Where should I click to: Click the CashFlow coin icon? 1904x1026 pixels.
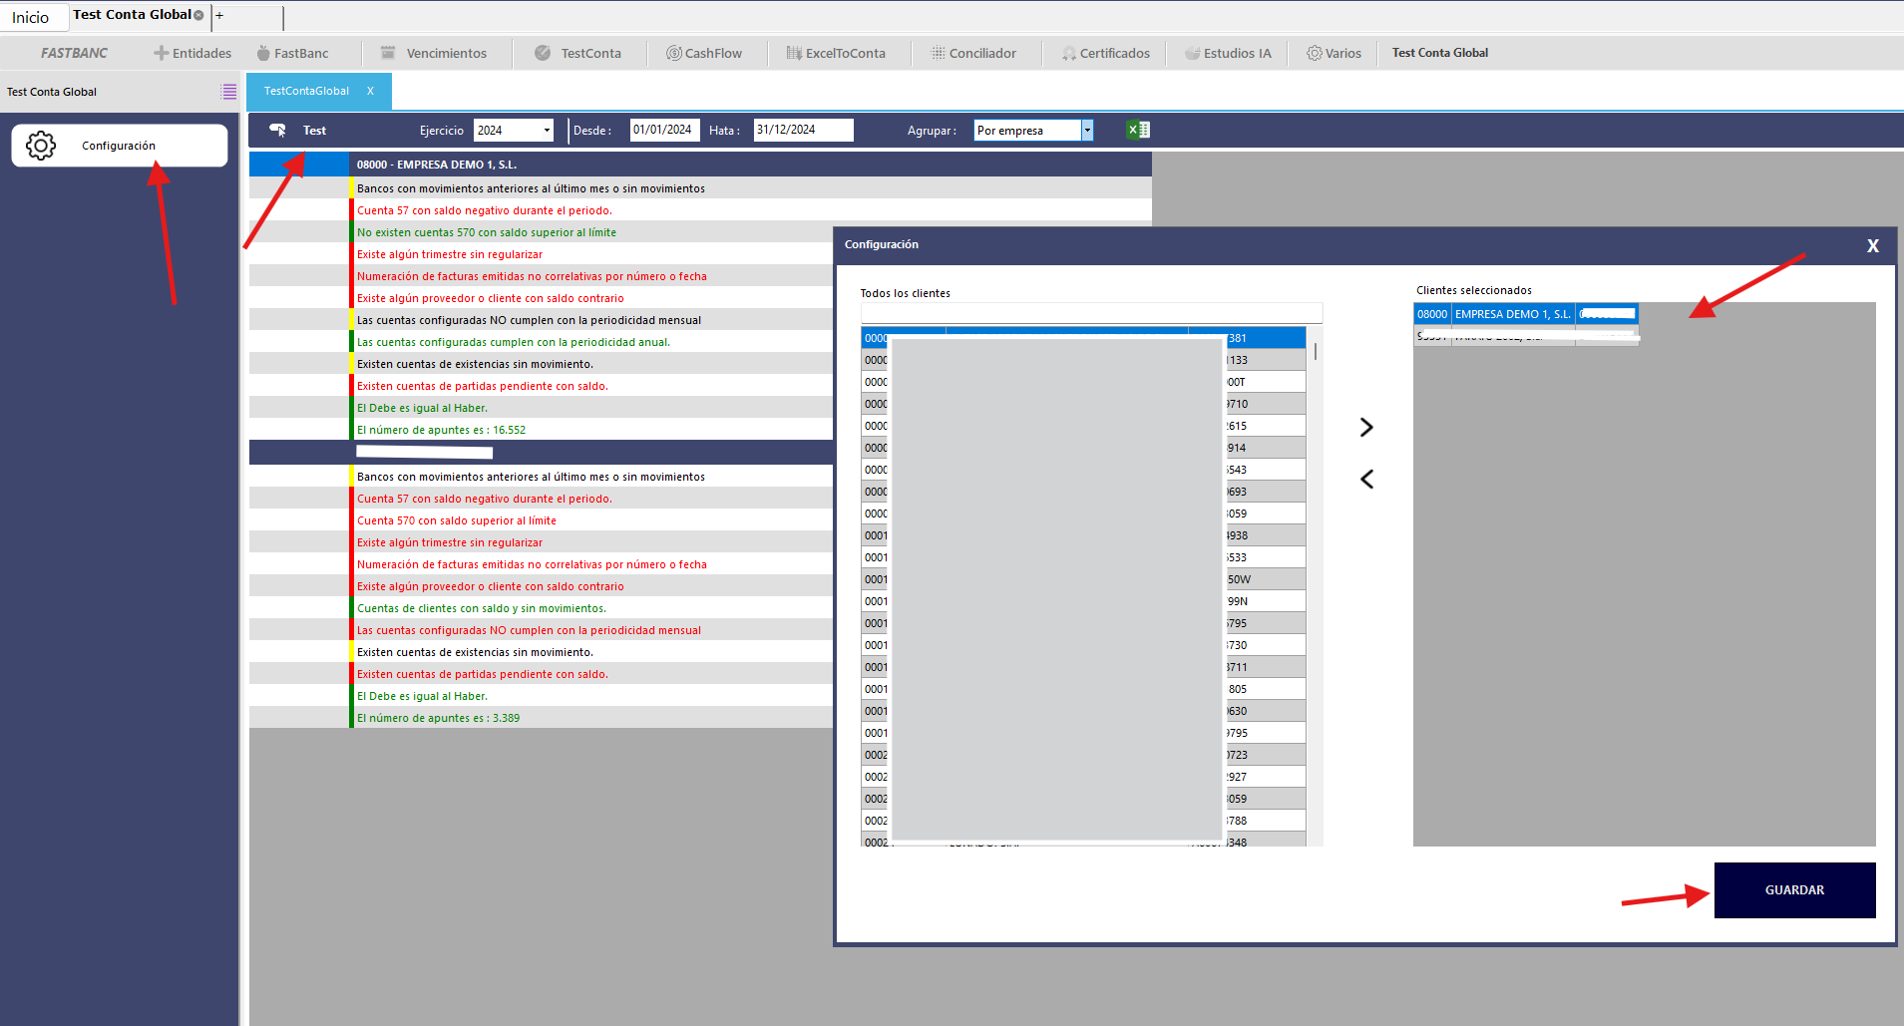point(674,53)
